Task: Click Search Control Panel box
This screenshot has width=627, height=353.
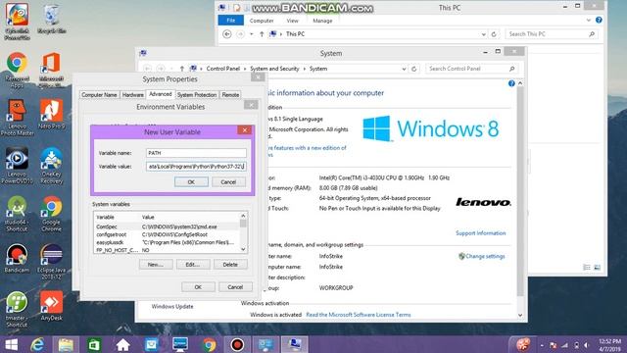Action: (471, 69)
